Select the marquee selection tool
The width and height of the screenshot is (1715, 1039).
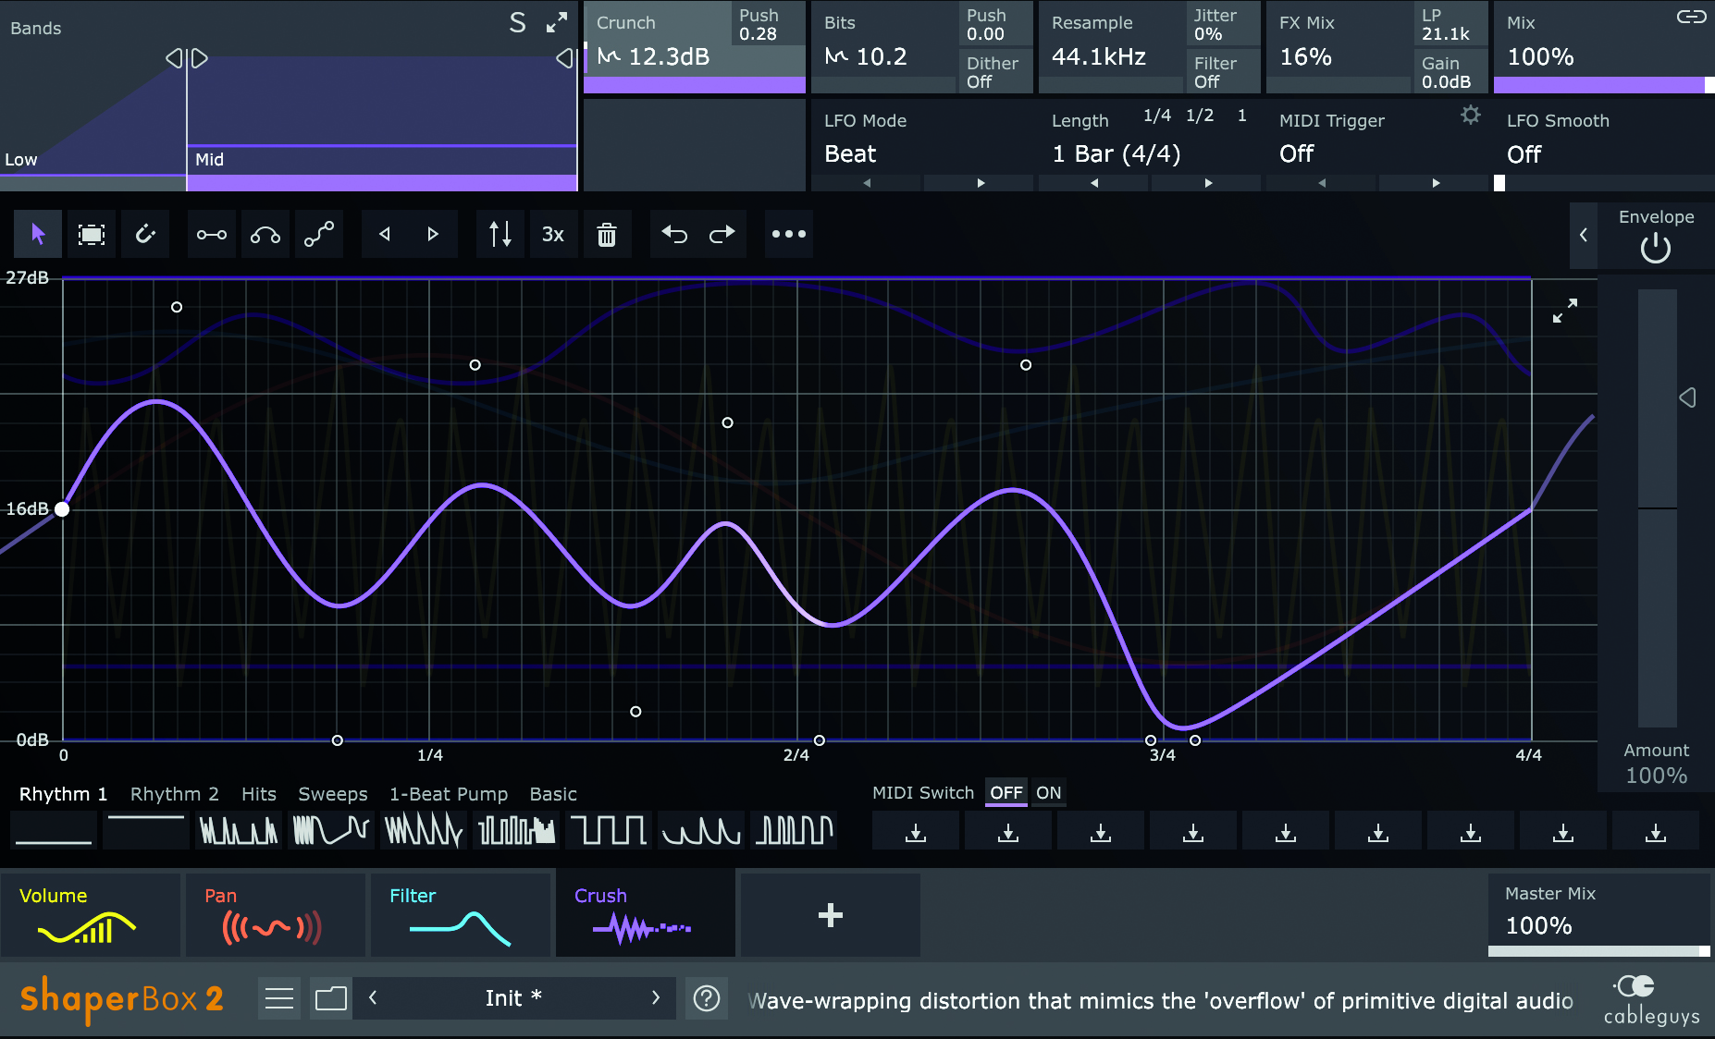click(x=92, y=234)
